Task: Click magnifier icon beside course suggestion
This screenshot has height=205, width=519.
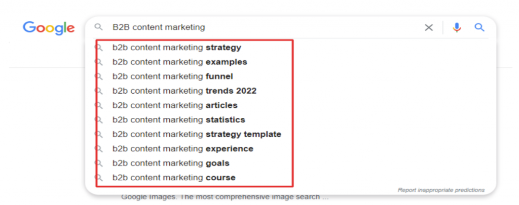Action: [99, 178]
